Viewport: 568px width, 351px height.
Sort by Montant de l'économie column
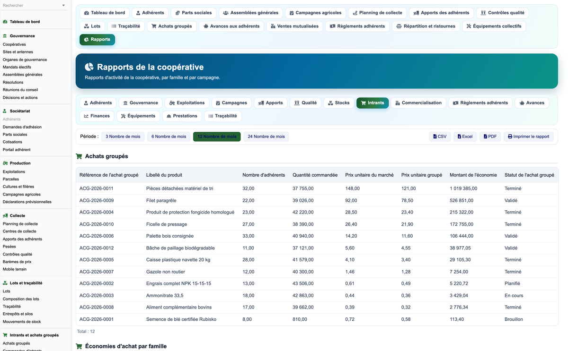click(x=473, y=175)
